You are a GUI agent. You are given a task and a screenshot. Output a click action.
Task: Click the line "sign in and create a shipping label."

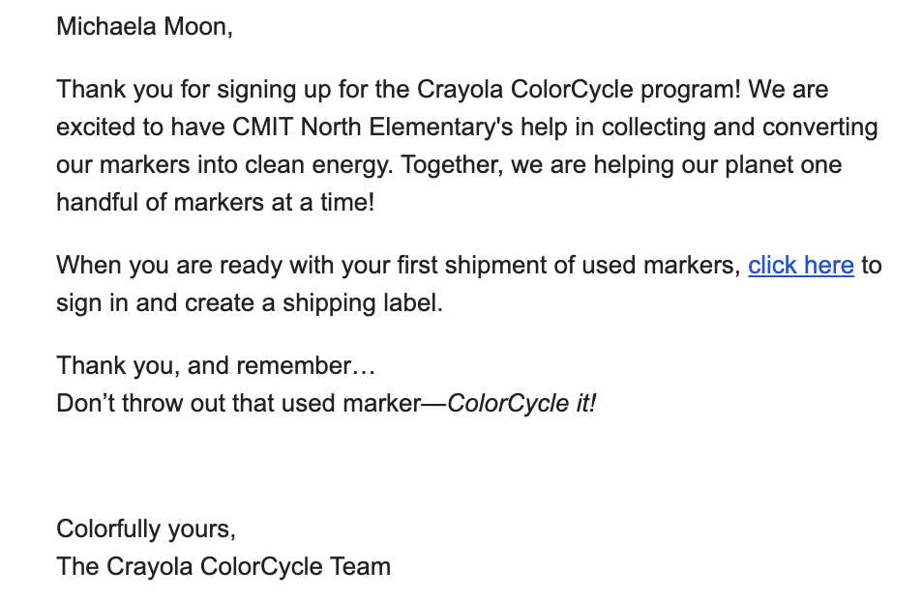tap(250, 303)
